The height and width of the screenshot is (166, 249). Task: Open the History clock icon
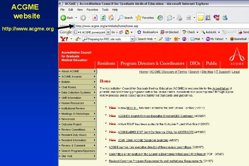click(x=160, y=18)
